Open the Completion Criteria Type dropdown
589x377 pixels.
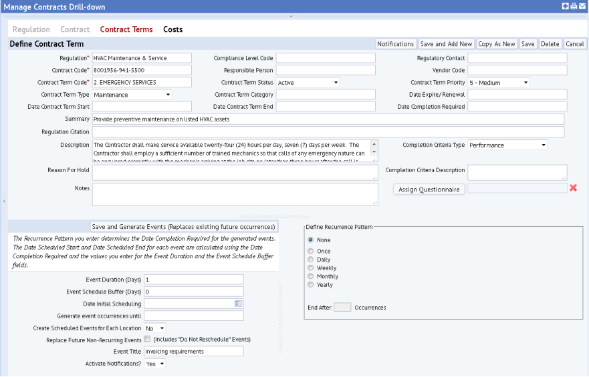[x=507, y=145]
